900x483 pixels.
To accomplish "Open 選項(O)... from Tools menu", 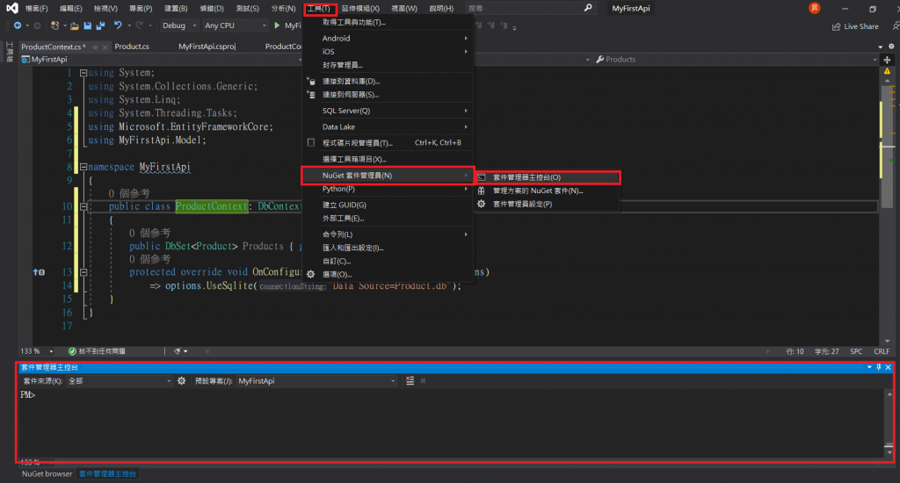I will tap(388, 274).
